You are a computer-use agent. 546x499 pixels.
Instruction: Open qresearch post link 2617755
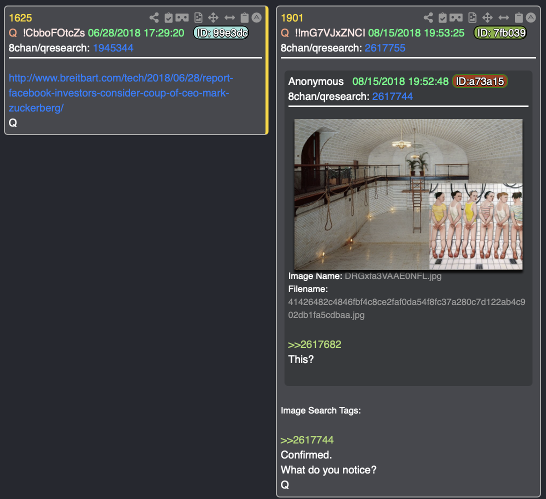(385, 48)
